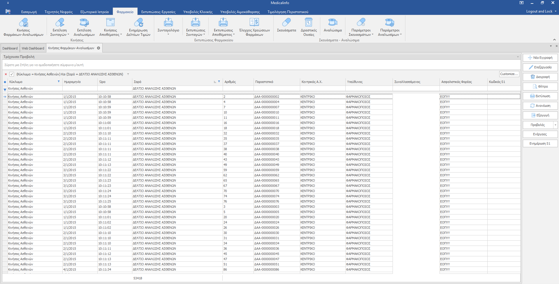Image resolution: width=559 pixels, height=284 pixels.
Task: Click the Σειρά column filter icon
Action: 219,82
